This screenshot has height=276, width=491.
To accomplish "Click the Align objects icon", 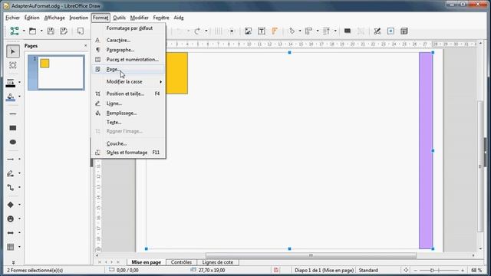I will coord(309,31).
